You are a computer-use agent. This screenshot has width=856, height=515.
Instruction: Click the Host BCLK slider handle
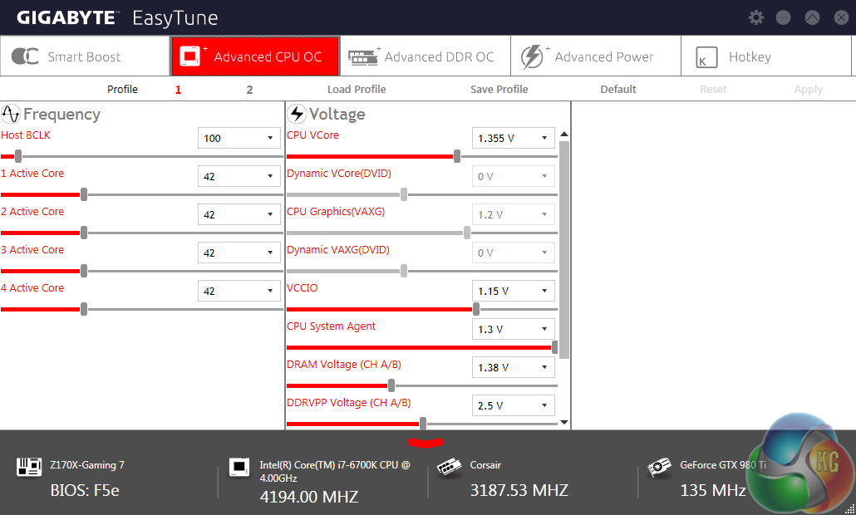coord(18,156)
